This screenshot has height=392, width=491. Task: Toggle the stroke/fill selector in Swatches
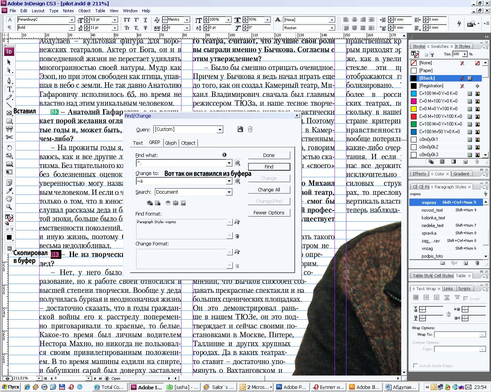click(x=415, y=54)
